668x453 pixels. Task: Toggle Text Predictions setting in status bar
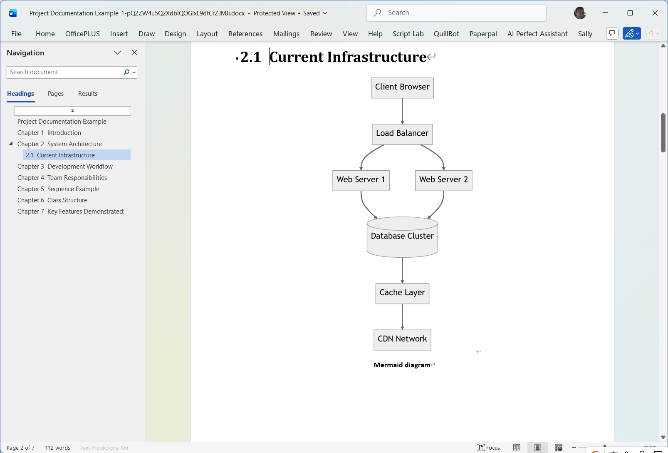104,448
